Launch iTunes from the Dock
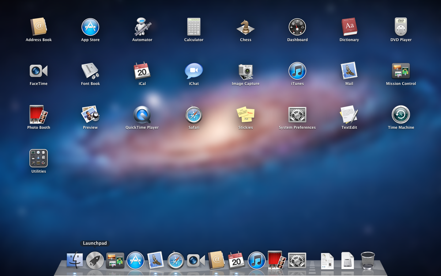The height and width of the screenshot is (276, 441). point(257,260)
